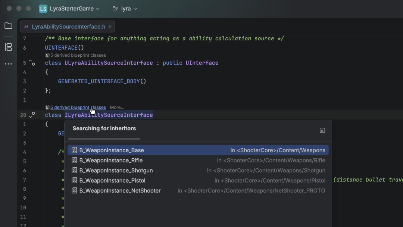Show more tool windows via ellipsis
The width and height of the screenshot is (403, 227).
pyautogui.click(x=8, y=64)
